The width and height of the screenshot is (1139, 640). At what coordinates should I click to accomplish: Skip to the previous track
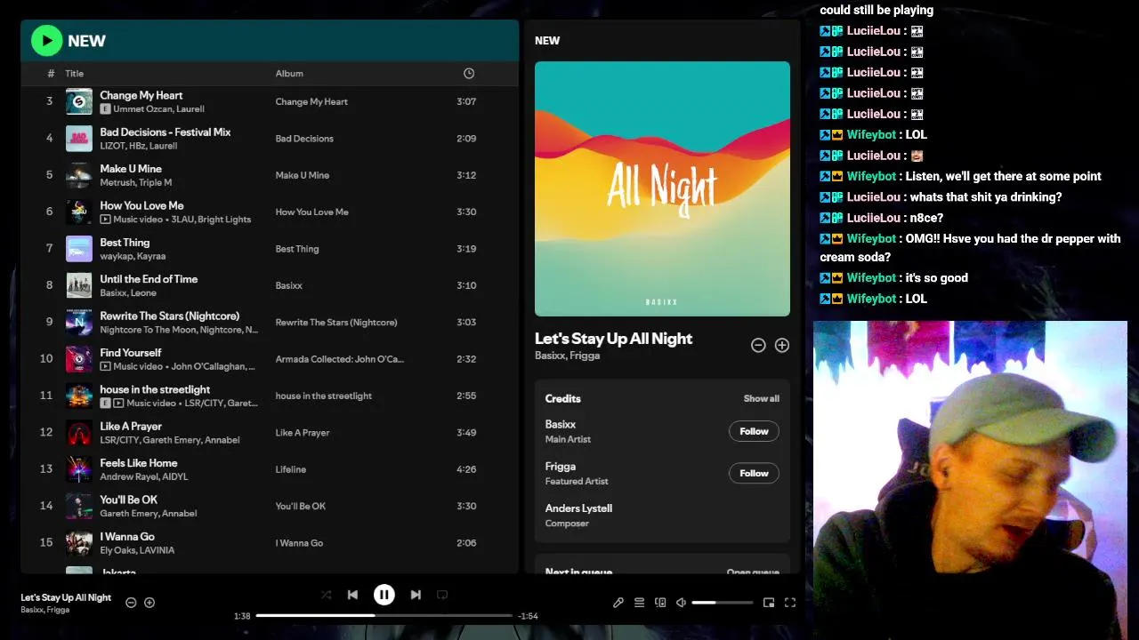pyautogui.click(x=352, y=595)
